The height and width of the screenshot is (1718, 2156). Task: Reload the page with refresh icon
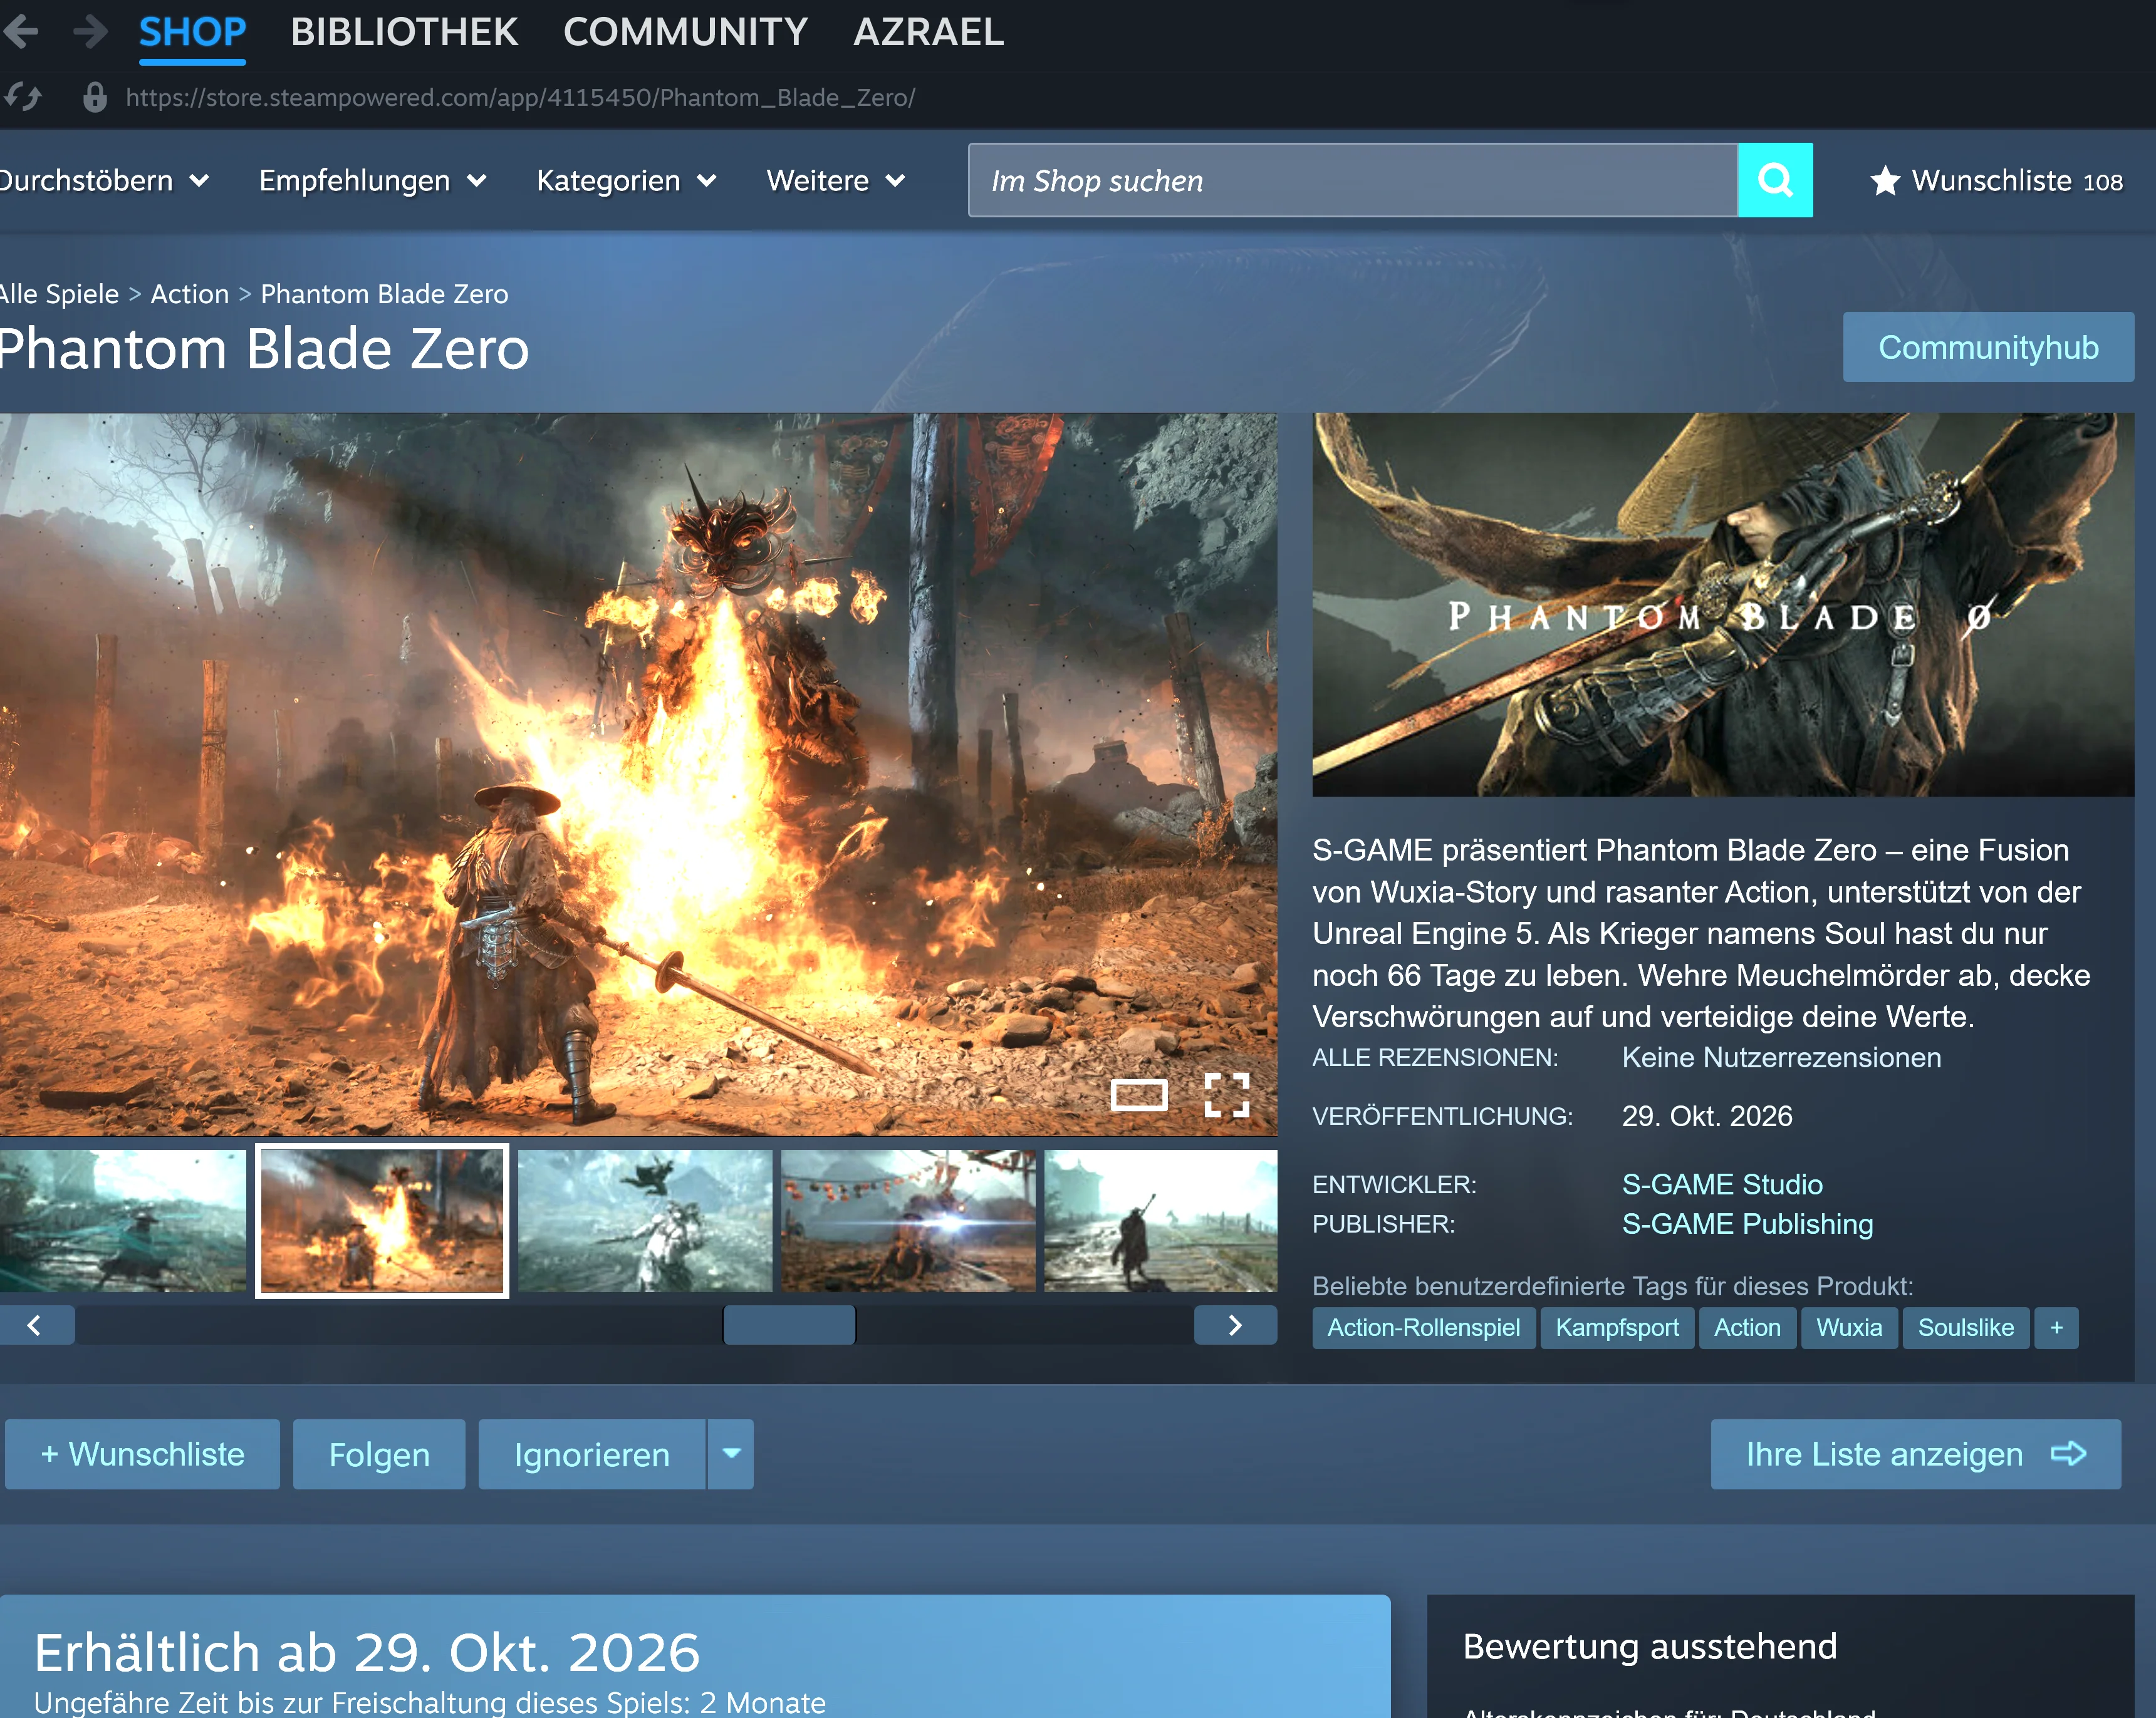point(22,97)
